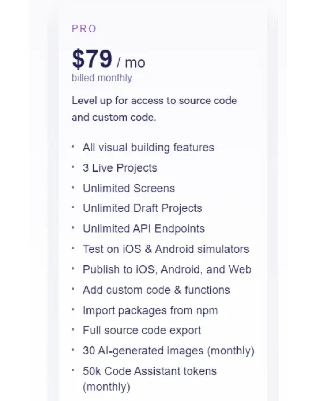This screenshot has height=401, width=316.
Task: Click the "50k Code Assistant tokens" item
Action: 149,371
